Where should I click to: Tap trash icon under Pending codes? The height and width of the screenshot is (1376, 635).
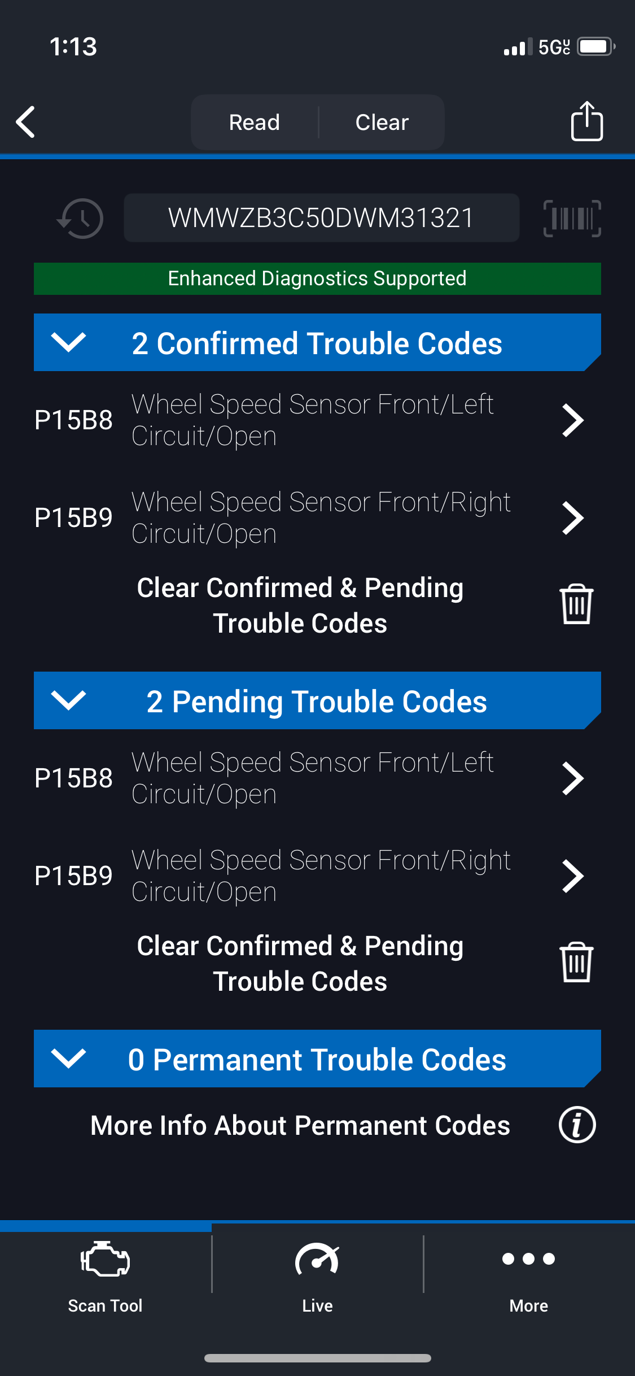[576, 963]
